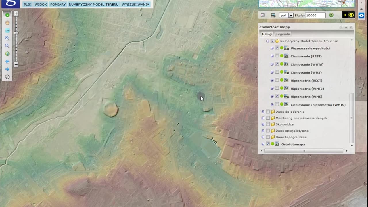Click WMS icon next to Hipsometria (WMS)
Image resolution: width=368 pixels, height=207 pixels.
[x=286, y=96]
